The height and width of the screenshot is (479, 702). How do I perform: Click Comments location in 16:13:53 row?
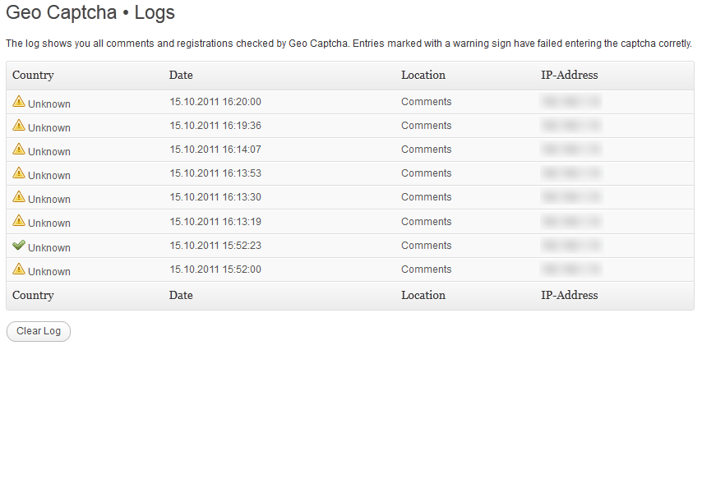tap(426, 173)
